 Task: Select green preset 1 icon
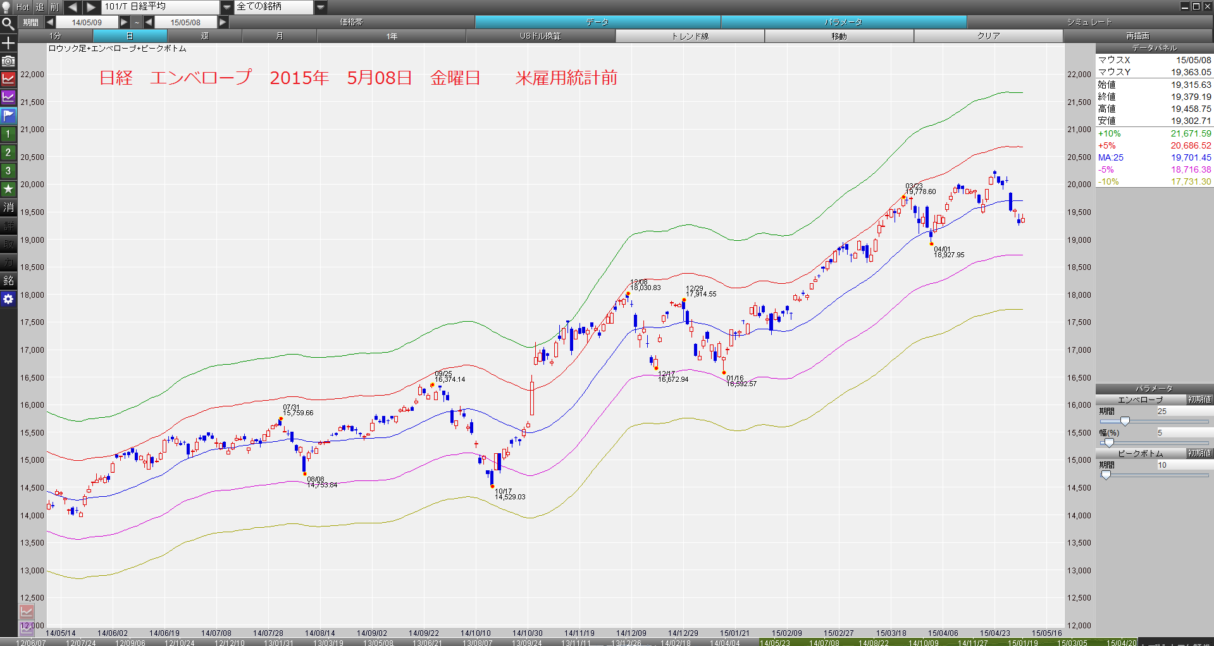(x=8, y=134)
